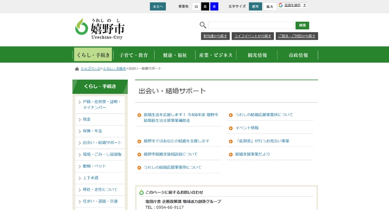Viewport: 389px width, 210px height.
Task: Set background color to black (黒)
Action: point(205,7)
